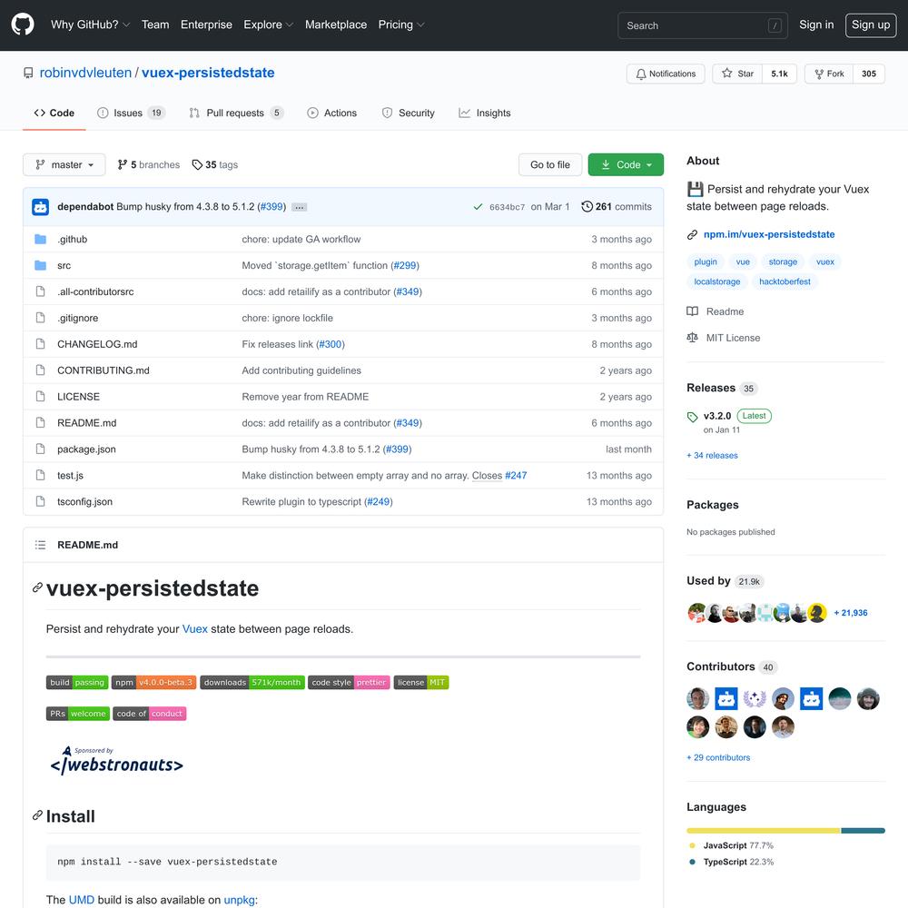Open the + 29 contributors link

click(718, 757)
